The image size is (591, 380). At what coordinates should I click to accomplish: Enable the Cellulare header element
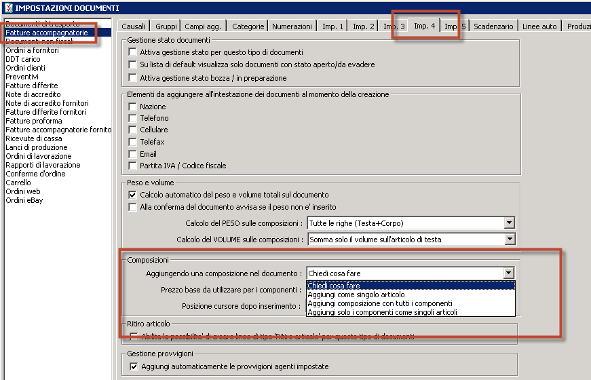click(x=132, y=130)
